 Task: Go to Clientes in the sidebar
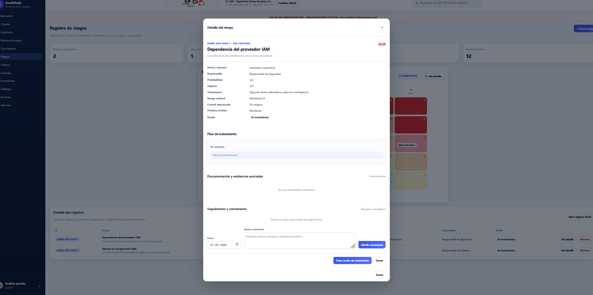[x=5, y=24]
